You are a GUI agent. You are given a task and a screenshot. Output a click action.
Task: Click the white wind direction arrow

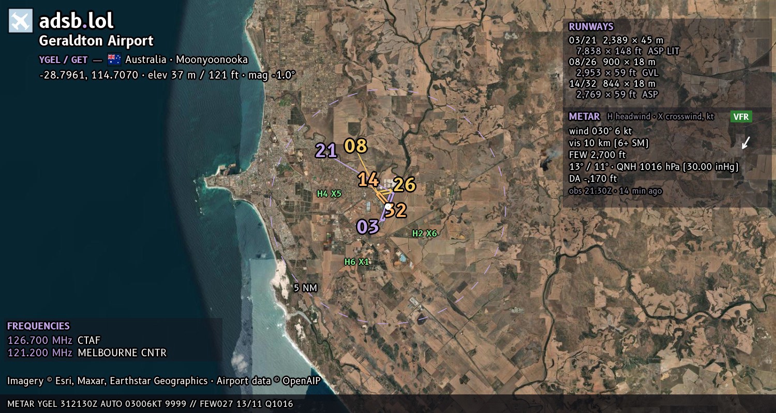745,142
